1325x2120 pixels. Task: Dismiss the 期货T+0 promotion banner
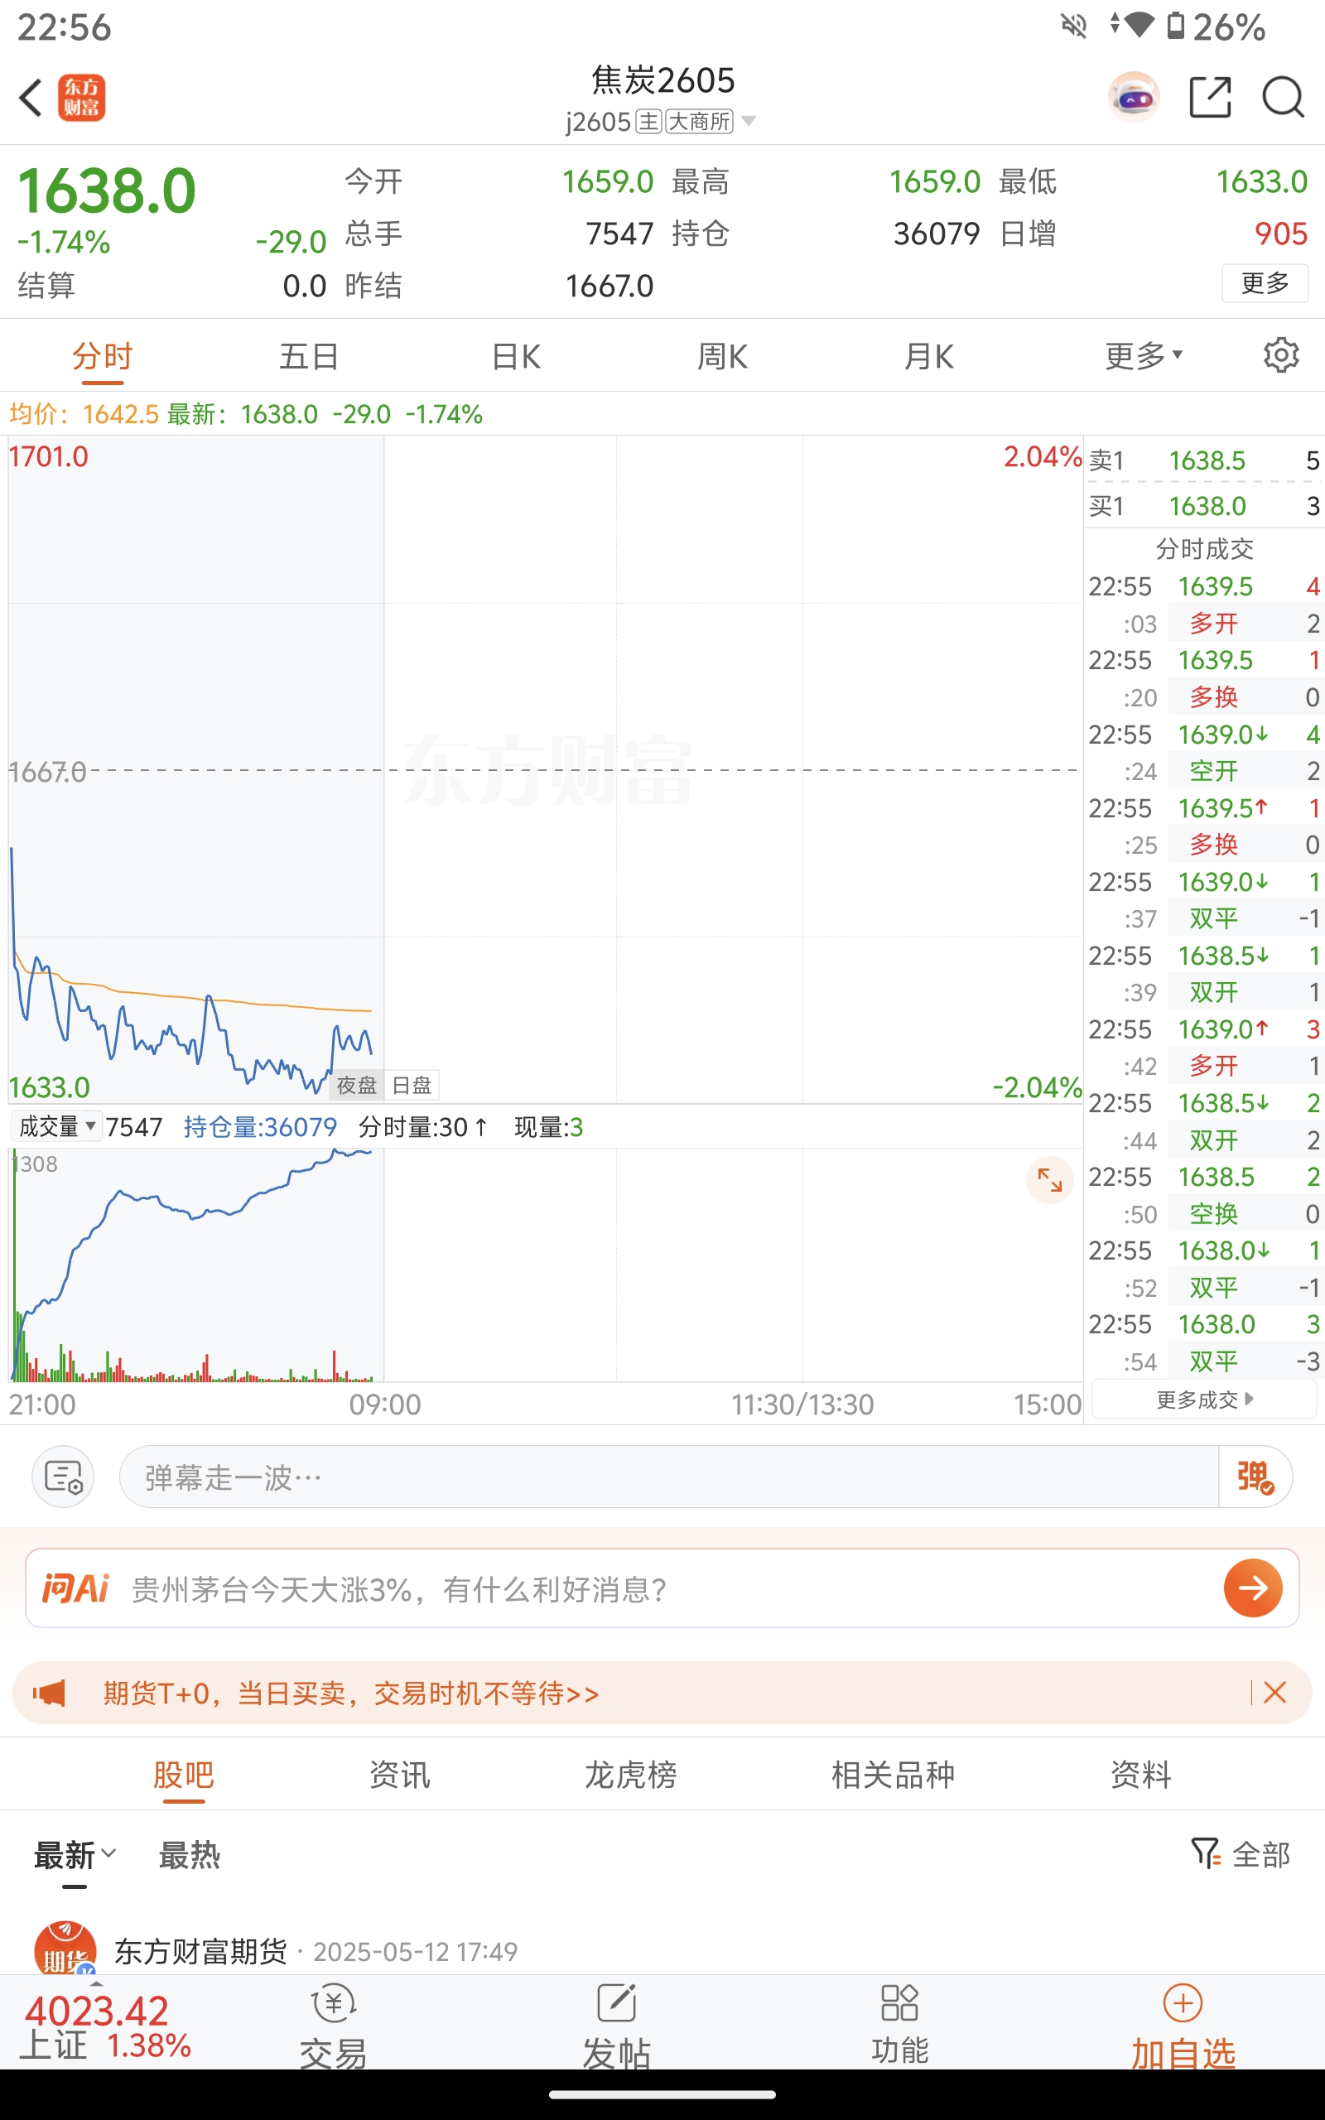pos(1275,1693)
